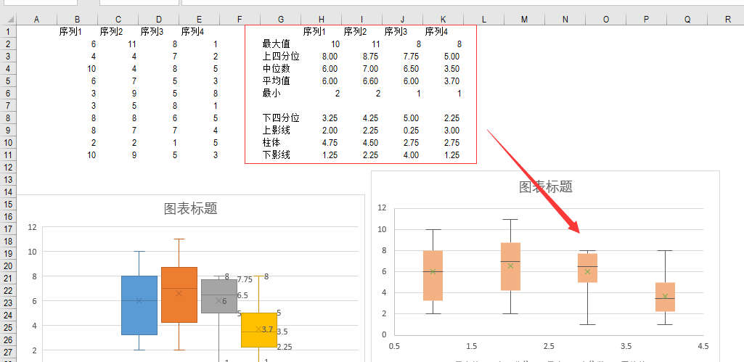Click cell B1 containing 序列1
744x362 pixels.
coord(78,32)
